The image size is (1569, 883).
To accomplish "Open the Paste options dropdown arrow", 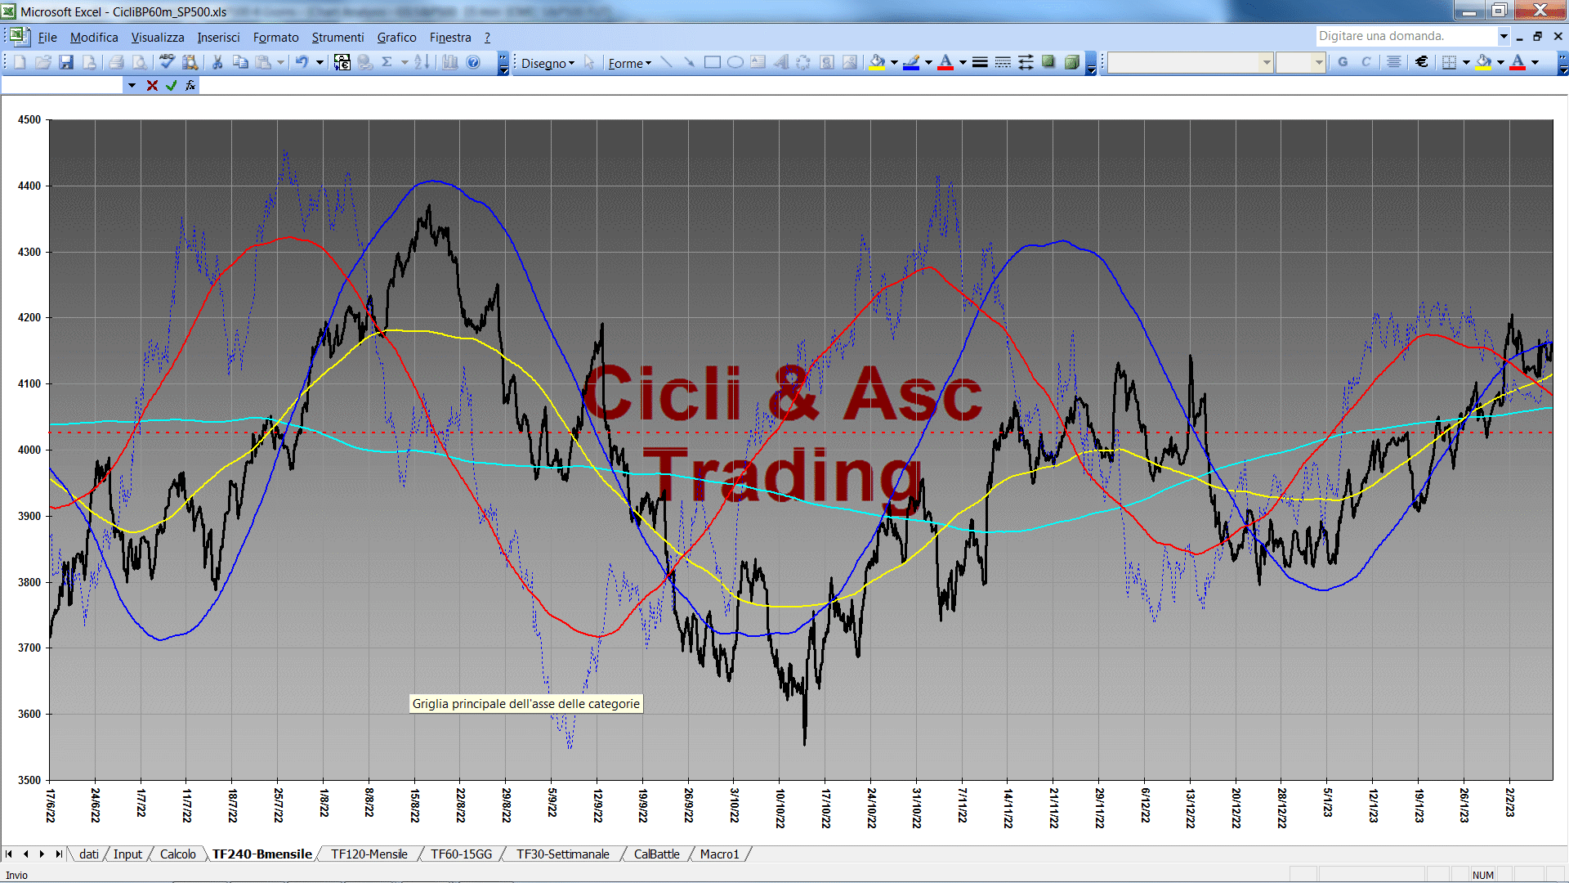I will coord(280,62).
